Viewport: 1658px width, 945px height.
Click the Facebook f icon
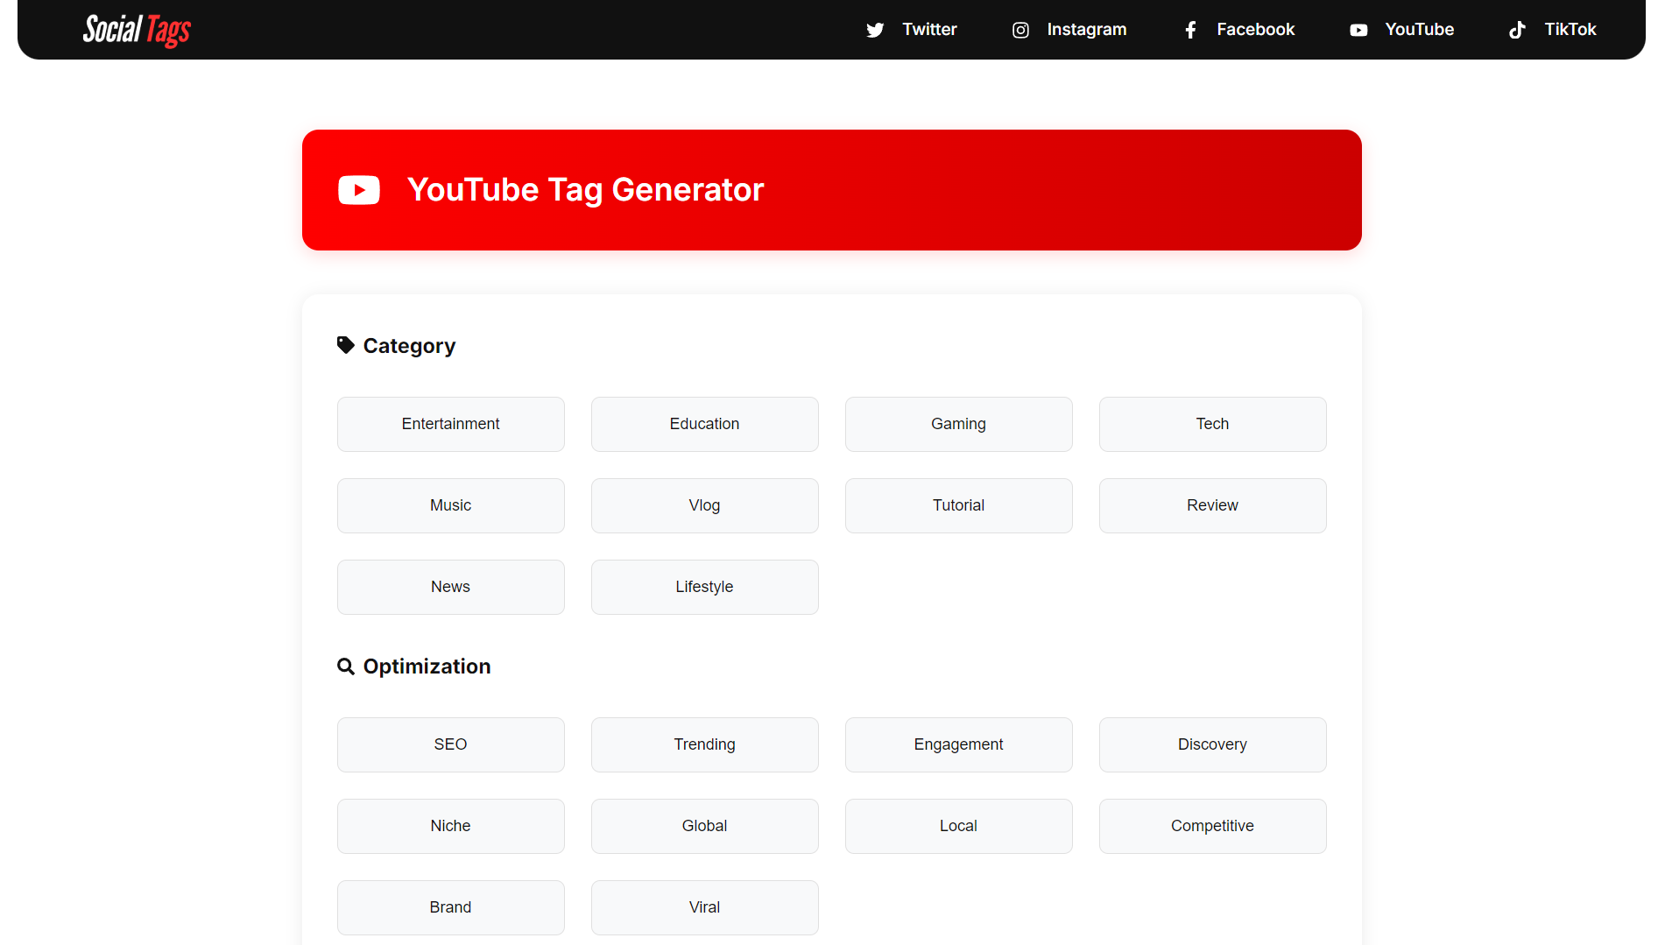point(1190,30)
